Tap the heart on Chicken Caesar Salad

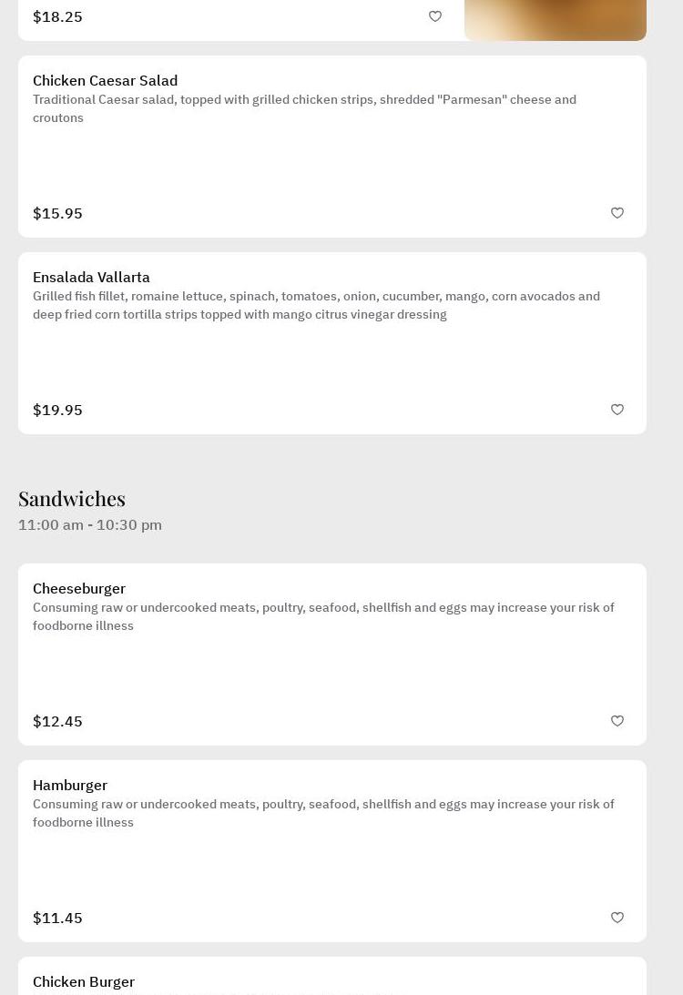tap(617, 213)
